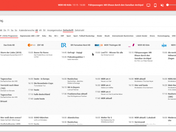Open Sturm der Liebe (2818) entry

pos(11,52)
